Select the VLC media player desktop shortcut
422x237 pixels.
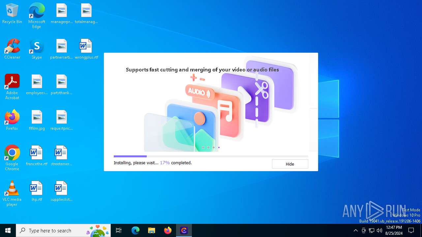(x=12, y=194)
